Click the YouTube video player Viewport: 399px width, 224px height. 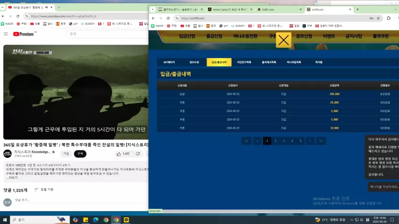coord(76,92)
